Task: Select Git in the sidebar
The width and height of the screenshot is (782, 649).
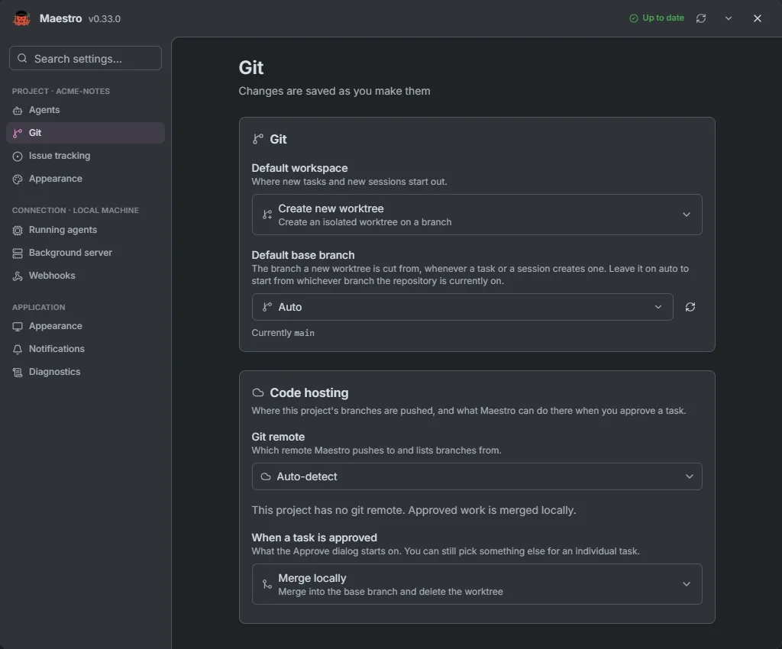Action: tap(86, 133)
